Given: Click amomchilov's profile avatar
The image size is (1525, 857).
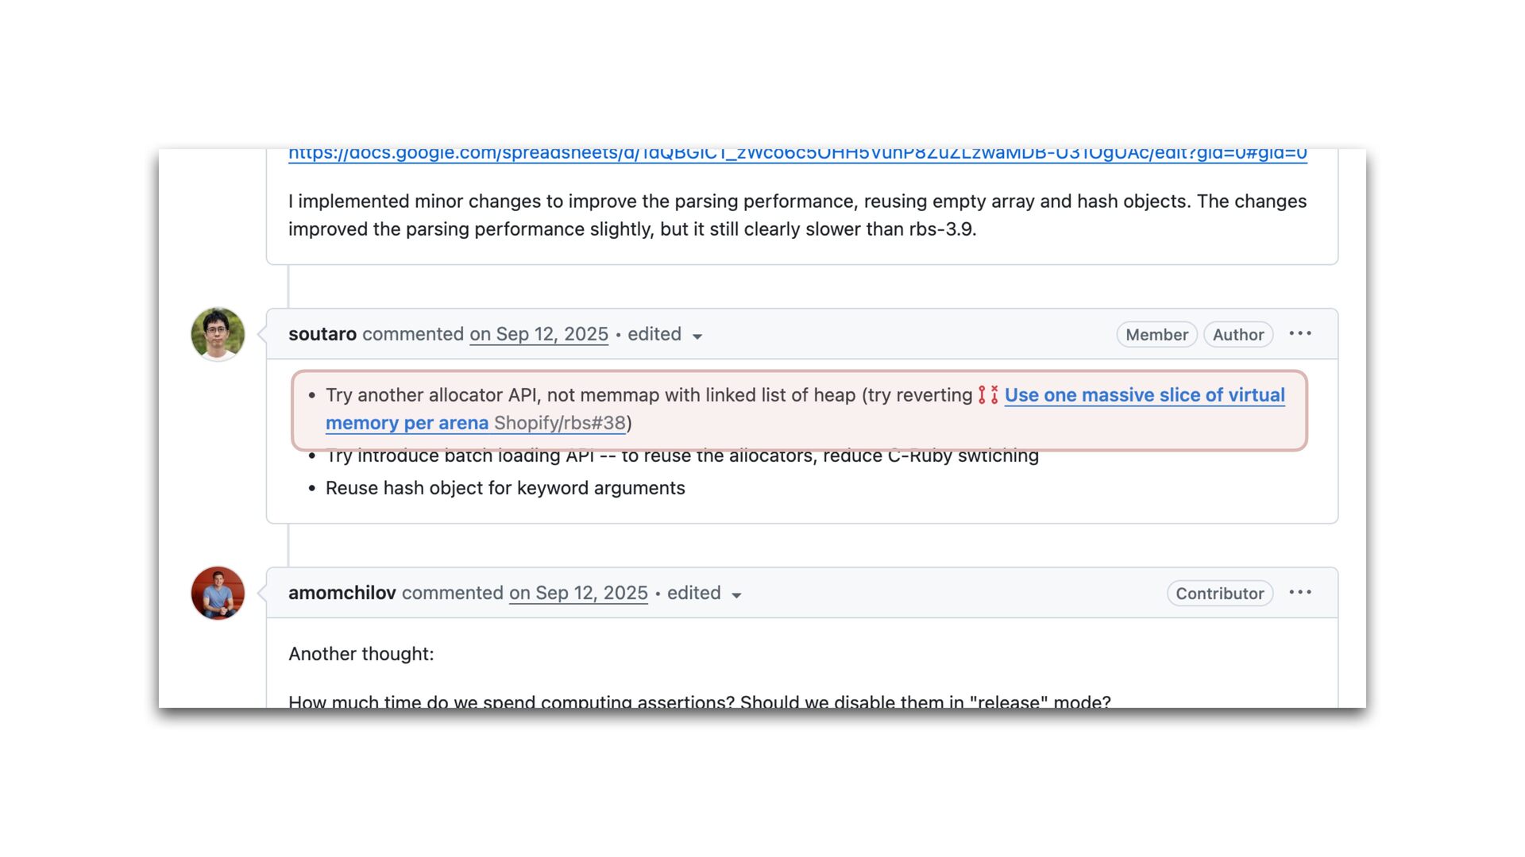Looking at the screenshot, I should tap(218, 593).
